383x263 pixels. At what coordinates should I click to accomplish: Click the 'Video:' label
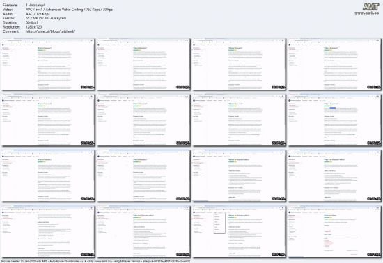coord(8,10)
